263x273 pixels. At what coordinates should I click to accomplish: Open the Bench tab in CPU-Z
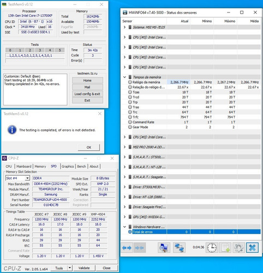pyautogui.click(x=81, y=167)
